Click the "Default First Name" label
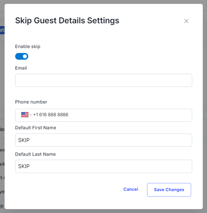207x213 pixels. pos(36,128)
